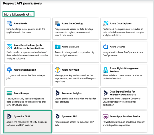
Task: Click 'Programmatic control of import/export jobs' text
Action: coord(26,77)
